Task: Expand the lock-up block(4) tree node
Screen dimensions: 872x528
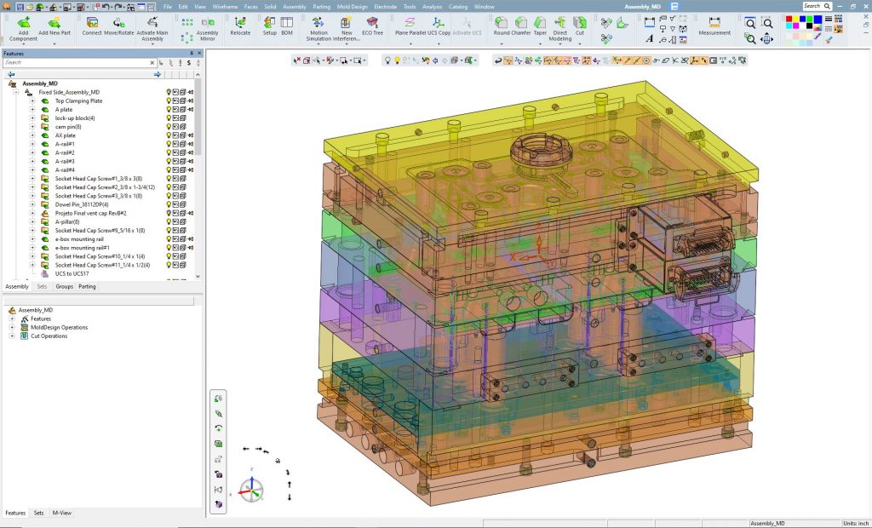Action: [32, 118]
